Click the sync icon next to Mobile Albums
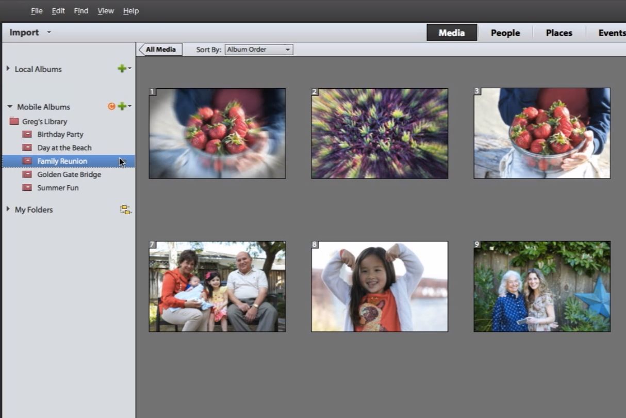Screen dimensions: 626x418 [x=111, y=106]
